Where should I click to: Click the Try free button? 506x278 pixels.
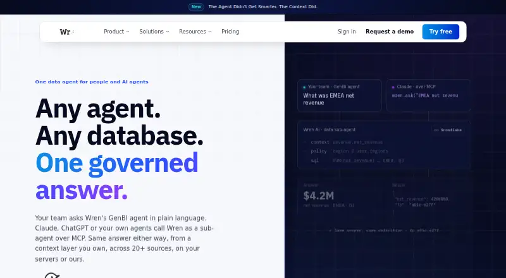point(440,32)
